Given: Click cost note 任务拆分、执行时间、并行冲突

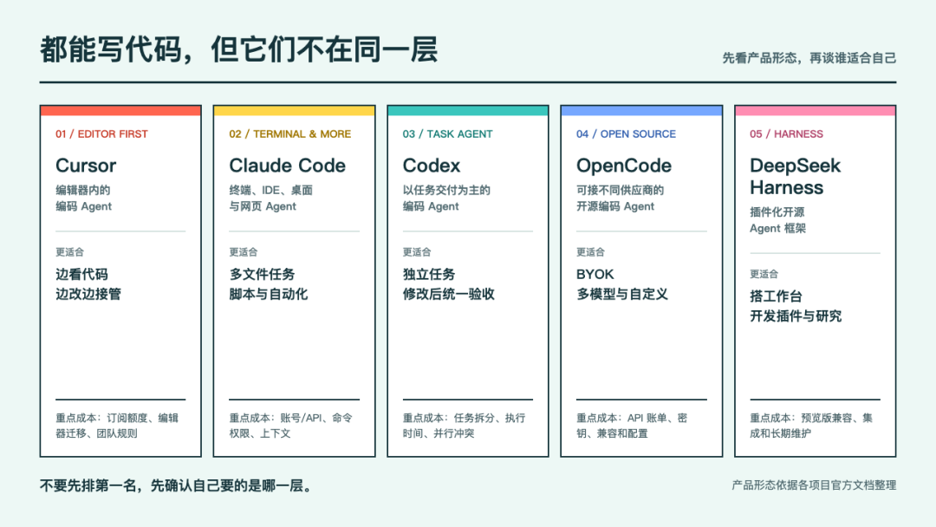Looking at the screenshot, I should [464, 426].
